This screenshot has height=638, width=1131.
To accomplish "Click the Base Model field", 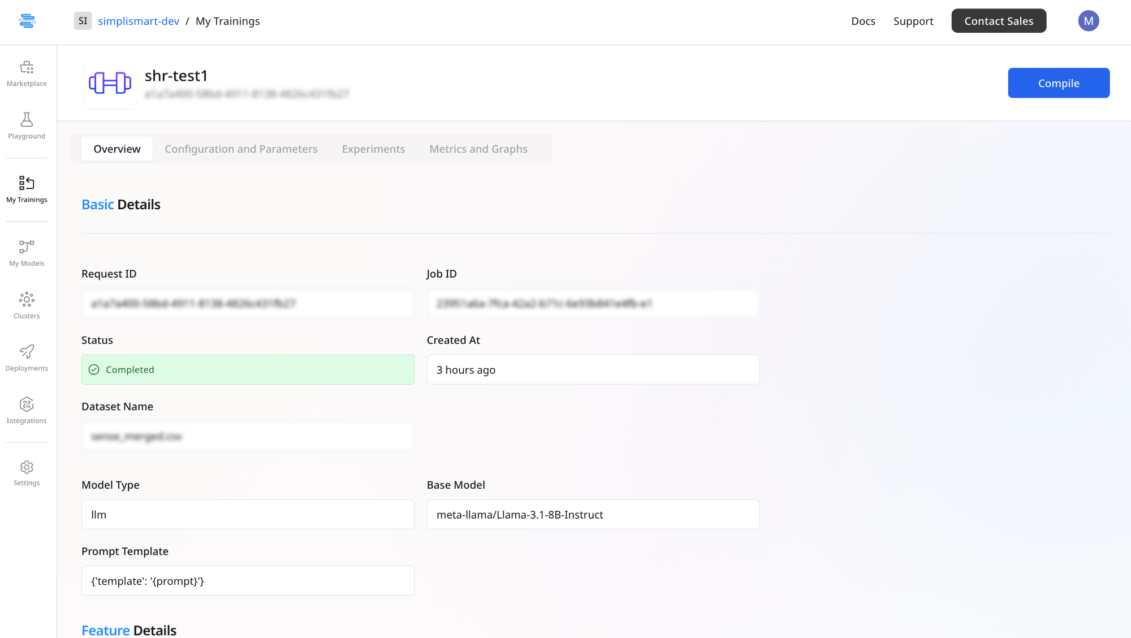I will 593,514.
